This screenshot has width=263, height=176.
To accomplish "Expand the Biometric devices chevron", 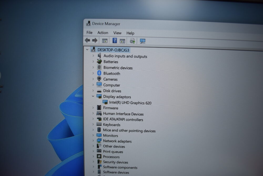I will [x=93, y=67].
